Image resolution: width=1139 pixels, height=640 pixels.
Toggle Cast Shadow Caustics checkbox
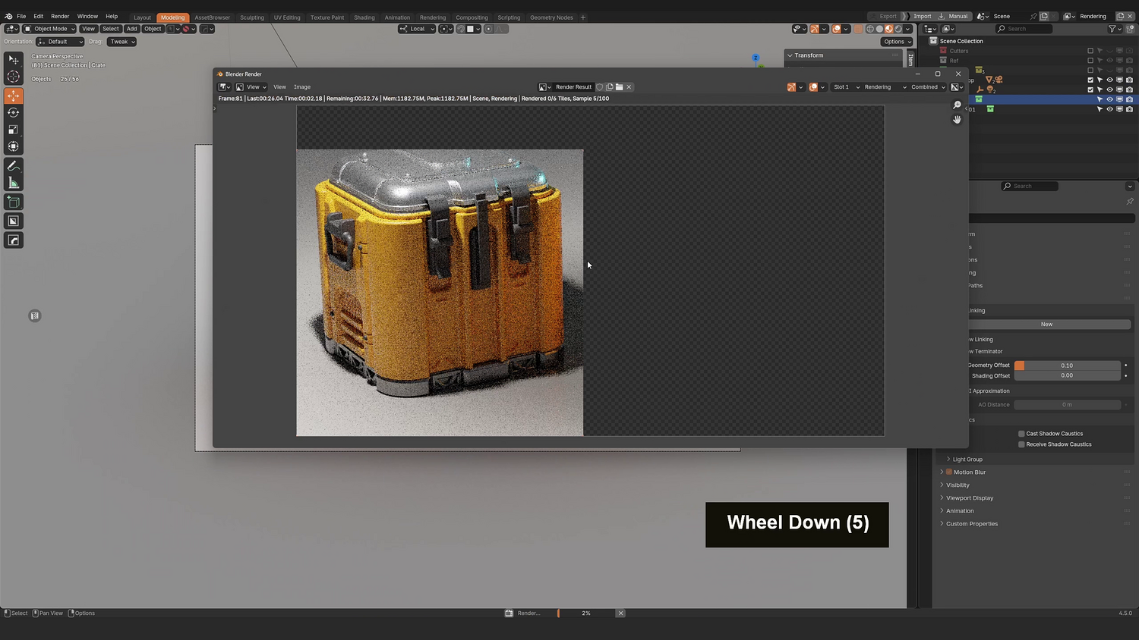[x=1021, y=434]
